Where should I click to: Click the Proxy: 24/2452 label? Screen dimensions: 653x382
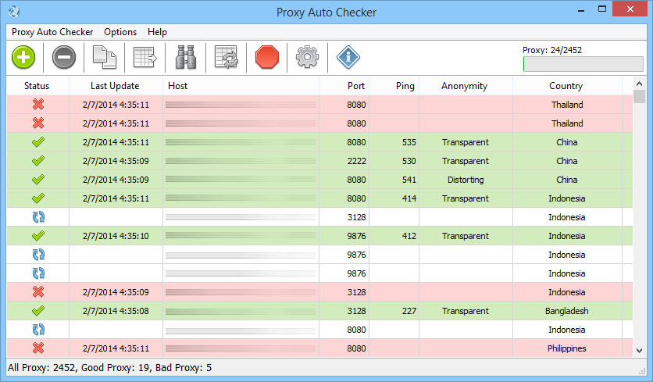[x=552, y=50]
